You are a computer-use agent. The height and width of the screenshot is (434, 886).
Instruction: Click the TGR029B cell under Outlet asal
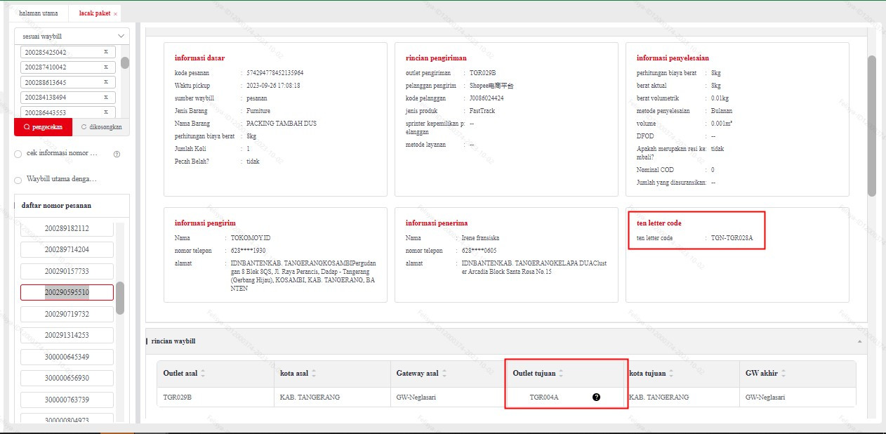[178, 397]
